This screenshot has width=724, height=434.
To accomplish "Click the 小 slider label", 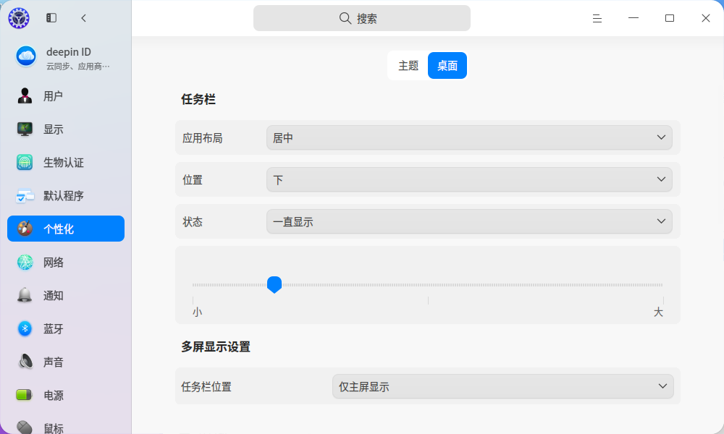I will 197,312.
